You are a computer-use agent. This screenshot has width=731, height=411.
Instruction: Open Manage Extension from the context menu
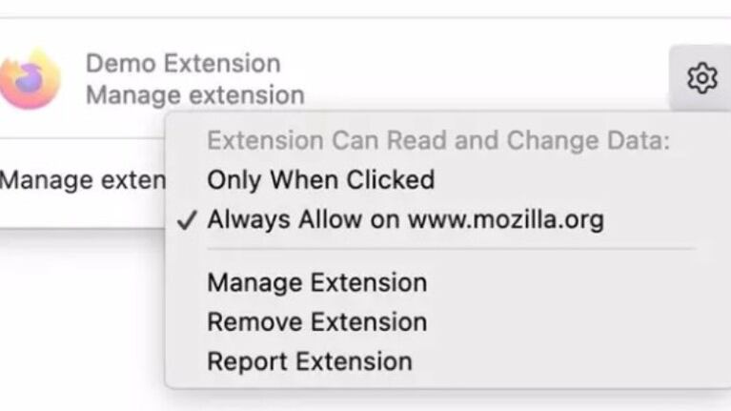tap(316, 283)
